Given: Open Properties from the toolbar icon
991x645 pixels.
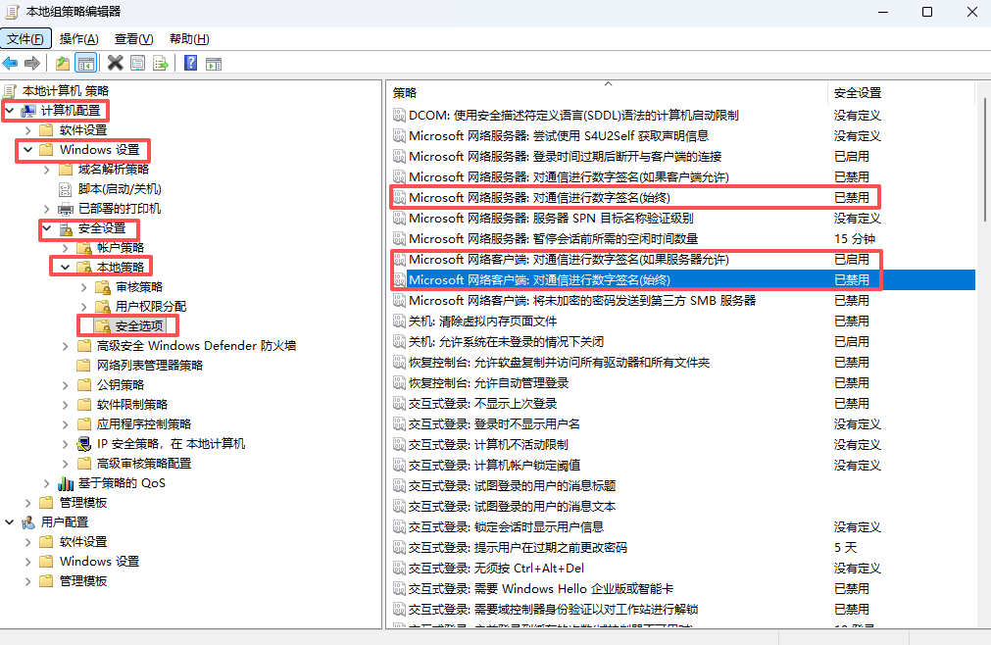Looking at the screenshot, I should pos(138,64).
